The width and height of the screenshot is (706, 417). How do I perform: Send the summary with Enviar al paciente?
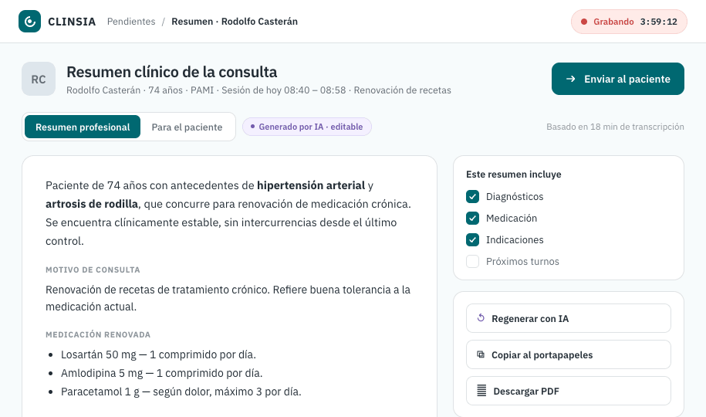click(x=618, y=79)
